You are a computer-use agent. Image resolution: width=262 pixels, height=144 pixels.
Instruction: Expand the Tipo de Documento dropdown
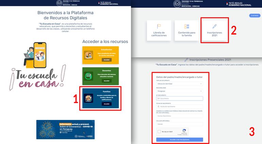179,83
